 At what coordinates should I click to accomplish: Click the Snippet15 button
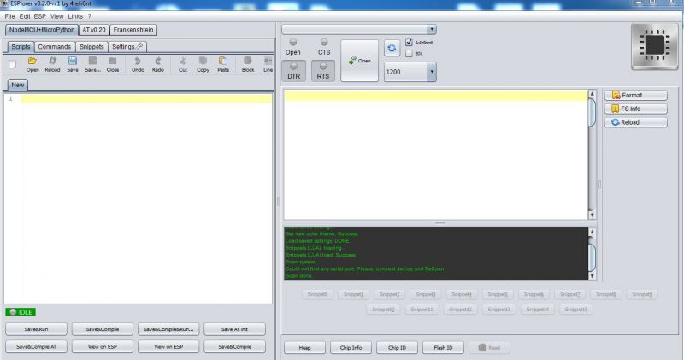[x=575, y=310]
